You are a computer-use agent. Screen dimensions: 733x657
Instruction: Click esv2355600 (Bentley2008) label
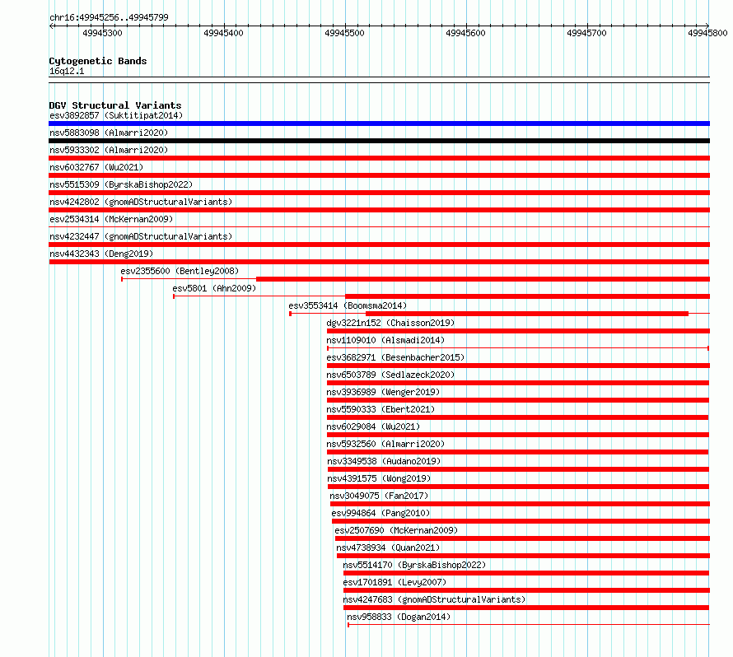(x=180, y=271)
